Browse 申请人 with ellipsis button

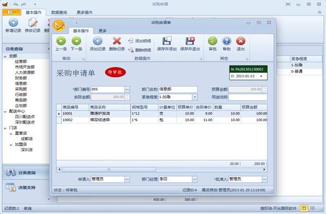point(127,179)
